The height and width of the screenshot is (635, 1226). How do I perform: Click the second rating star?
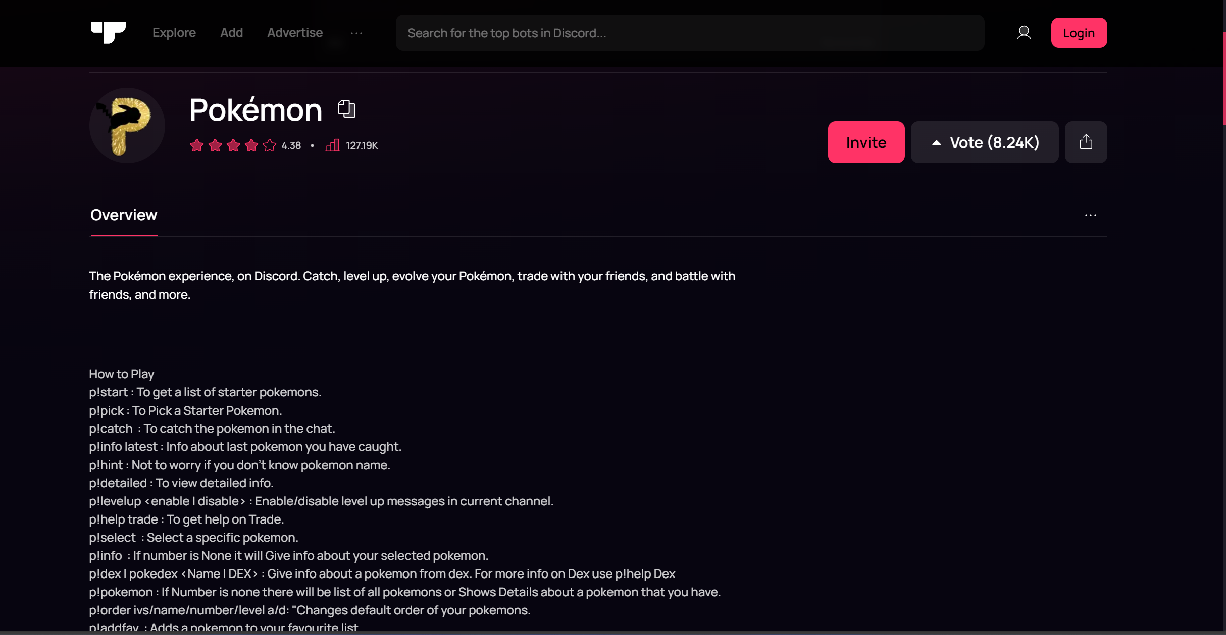point(215,145)
